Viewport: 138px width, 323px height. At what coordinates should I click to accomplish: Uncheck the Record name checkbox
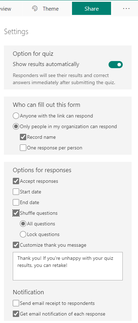click(x=23, y=137)
